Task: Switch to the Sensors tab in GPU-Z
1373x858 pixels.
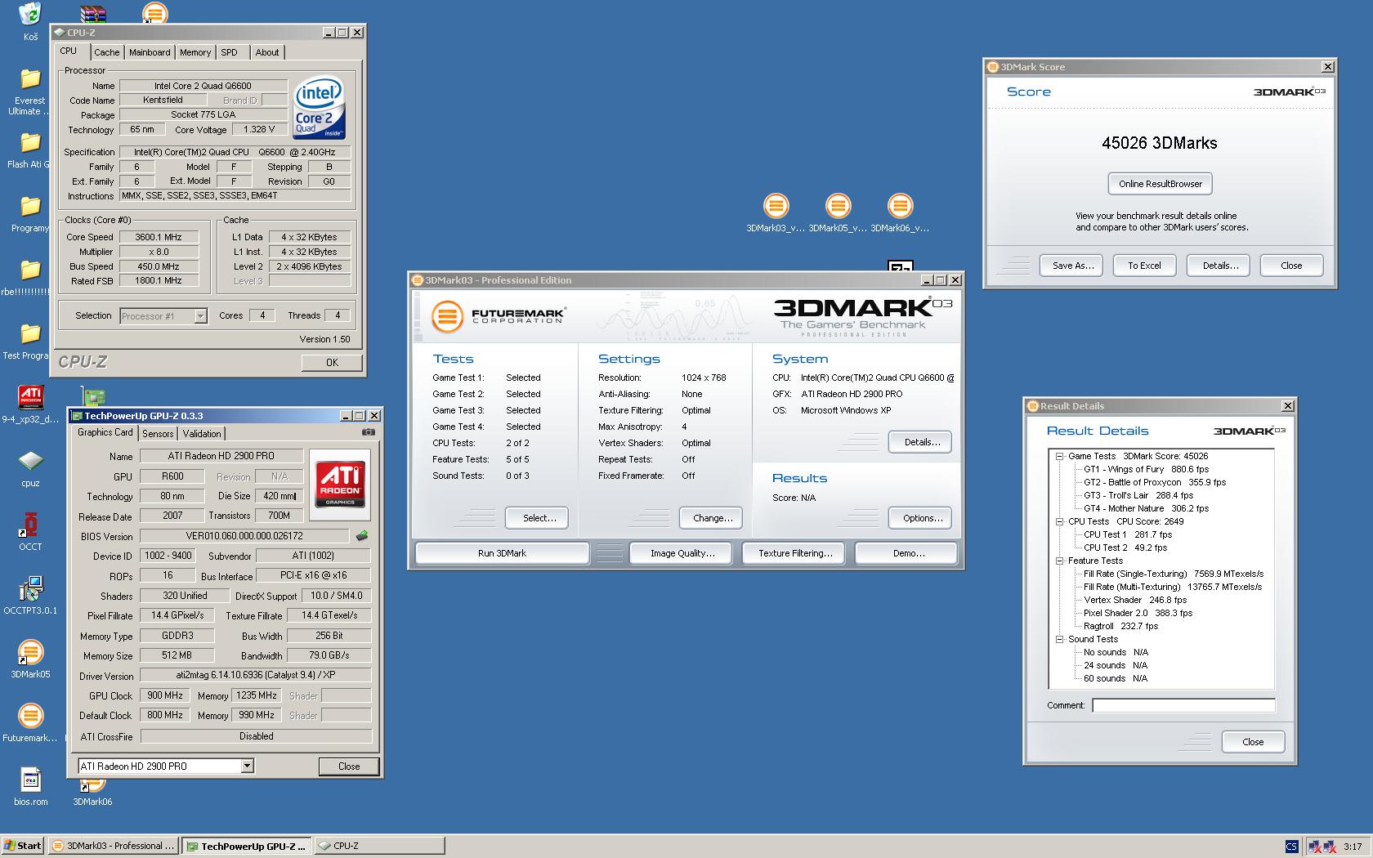Action: (x=158, y=434)
